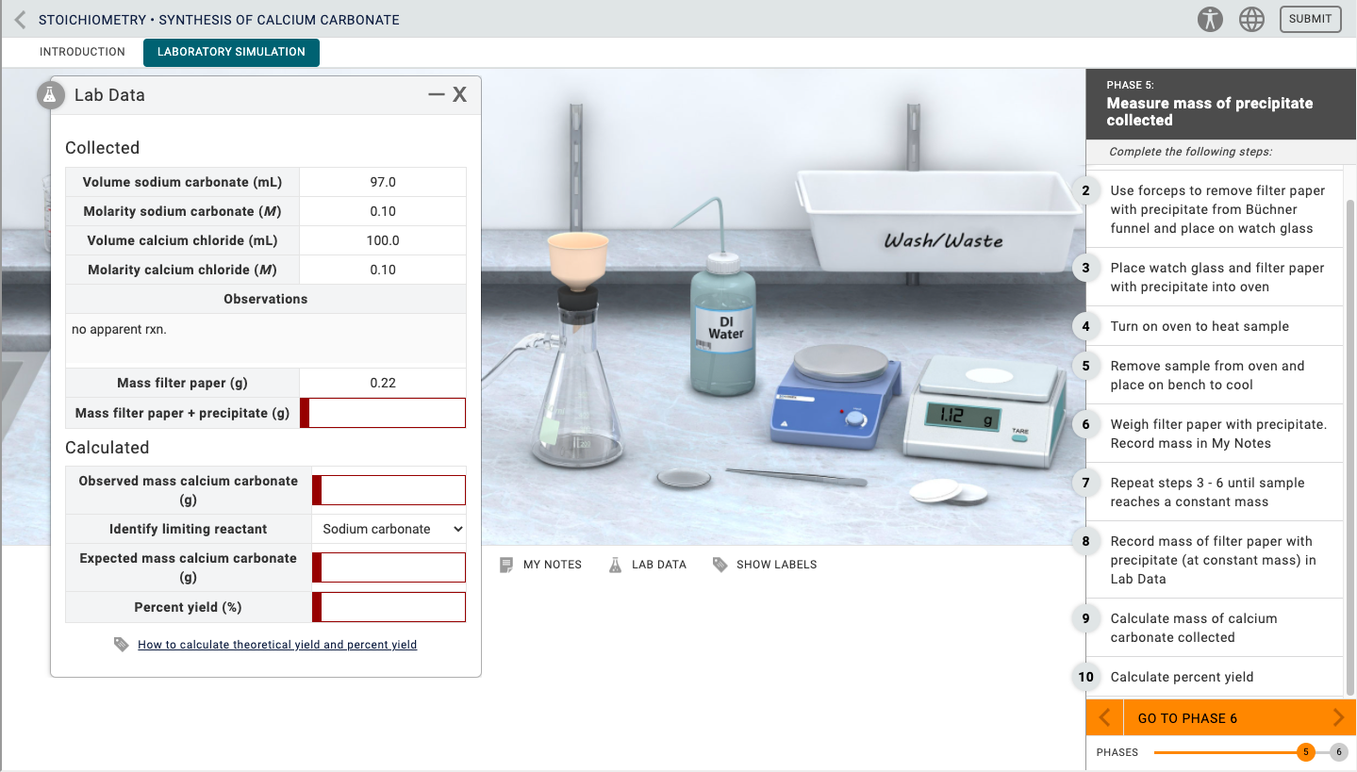Minimize the Lab Data panel

tap(436, 94)
